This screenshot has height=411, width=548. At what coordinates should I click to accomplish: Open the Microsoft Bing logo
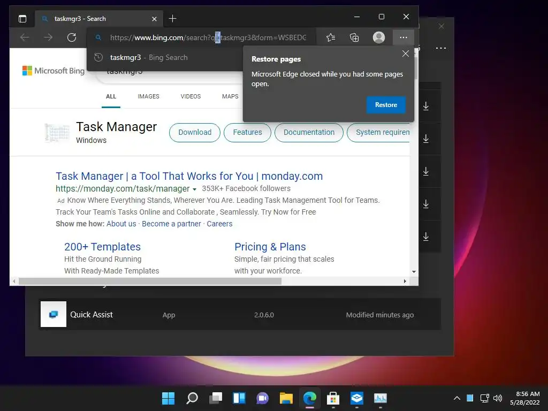coord(54,71)
